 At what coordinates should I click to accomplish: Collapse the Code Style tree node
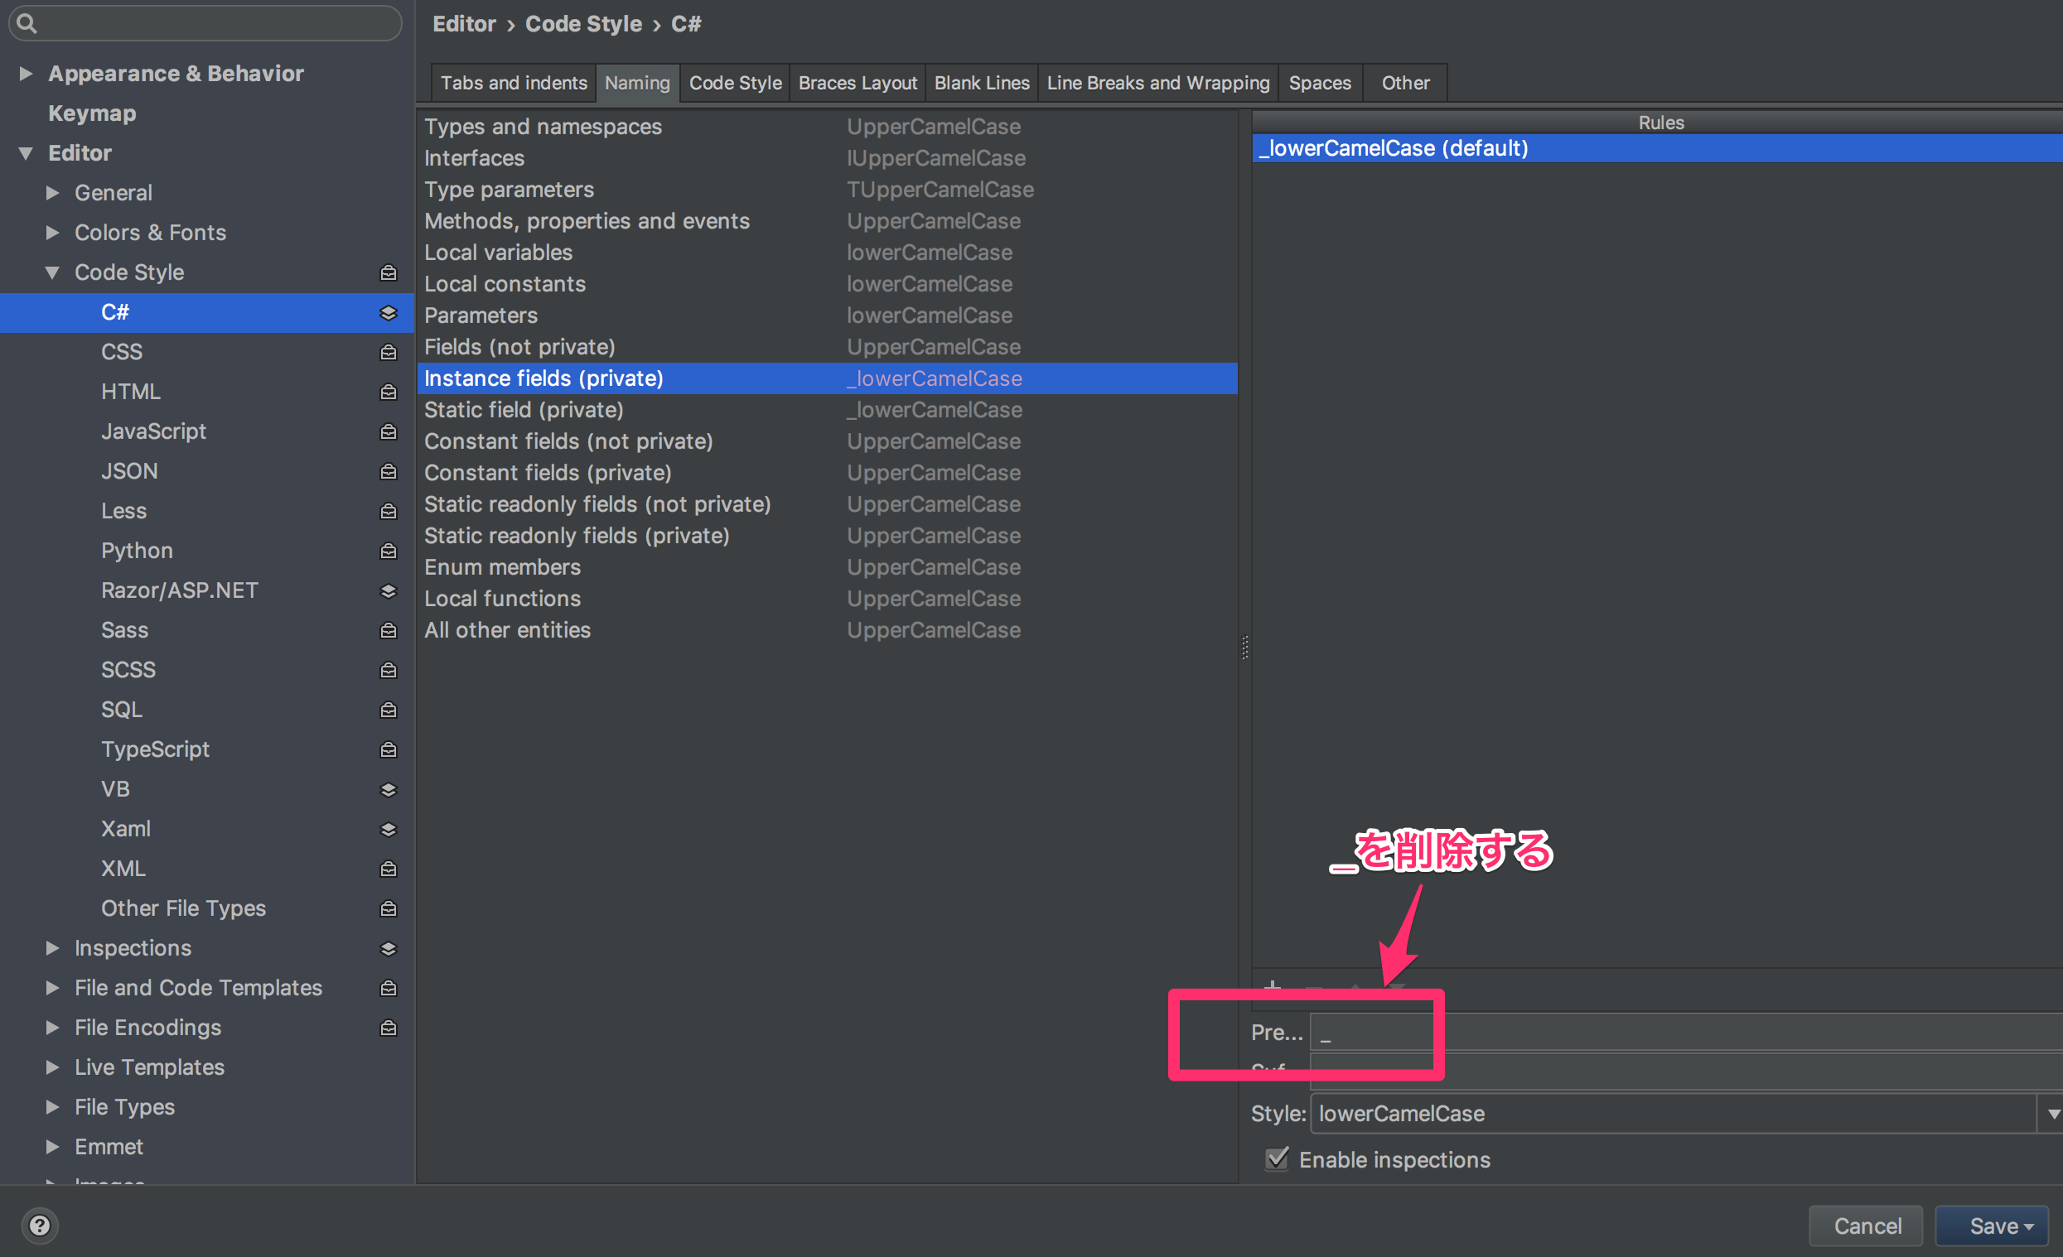tap(53, 272)
